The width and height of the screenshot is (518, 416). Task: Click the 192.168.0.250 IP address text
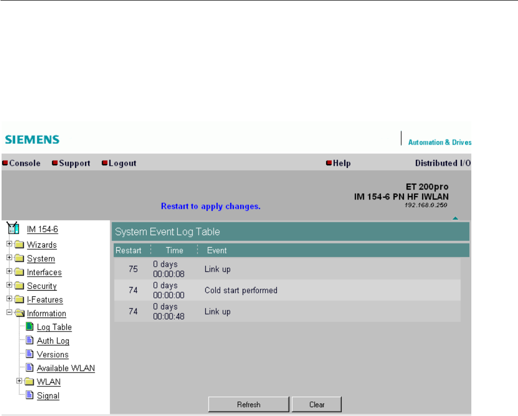426,205
